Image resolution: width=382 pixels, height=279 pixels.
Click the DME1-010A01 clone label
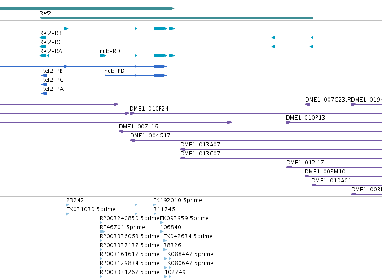[x=331, y=181]
